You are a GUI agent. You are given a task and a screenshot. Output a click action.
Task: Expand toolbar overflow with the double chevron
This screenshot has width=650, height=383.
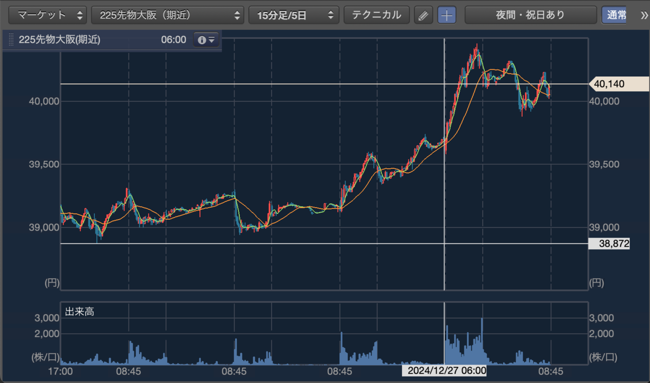click(x=643, y=15)
